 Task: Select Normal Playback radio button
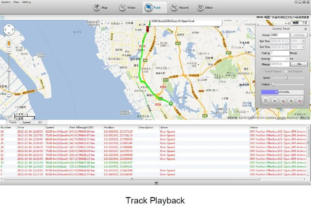pos(262,71)
